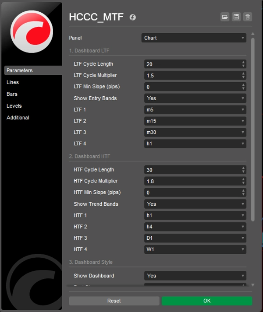Click the Facebook icon beside HCCC_MTF title
263x312 pixels.
tap(133, 18)
